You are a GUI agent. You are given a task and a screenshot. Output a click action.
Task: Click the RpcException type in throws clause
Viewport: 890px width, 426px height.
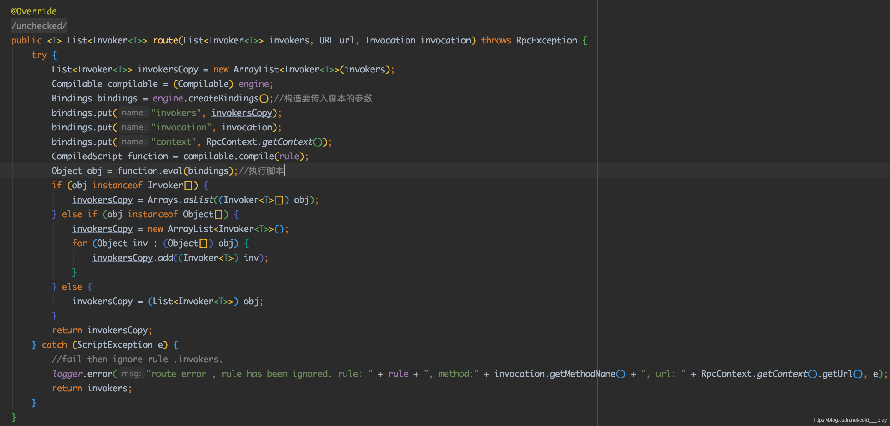[x=546, y=40]
